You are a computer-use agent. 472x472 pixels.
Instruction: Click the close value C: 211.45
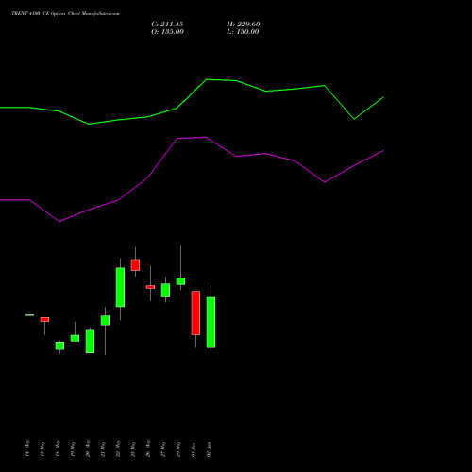pyautogui.click(x=167, y=25)
